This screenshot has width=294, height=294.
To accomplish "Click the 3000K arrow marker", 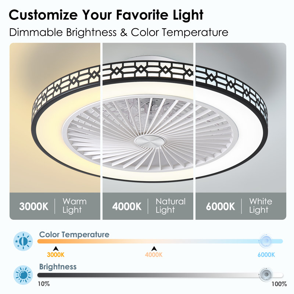I will (56, 249).
